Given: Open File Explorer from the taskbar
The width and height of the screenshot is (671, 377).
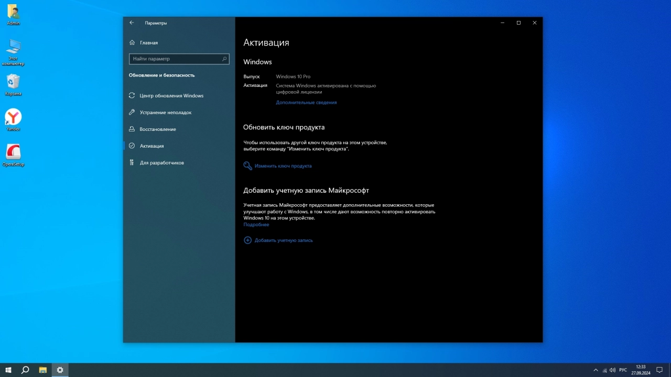Looking at the screenshot, I should pos(43,370).
